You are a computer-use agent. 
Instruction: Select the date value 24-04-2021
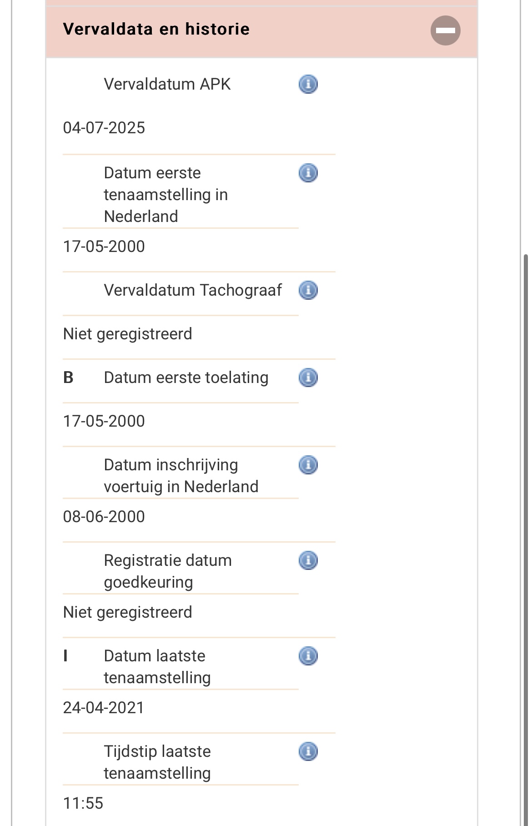[x=103, y=708]
